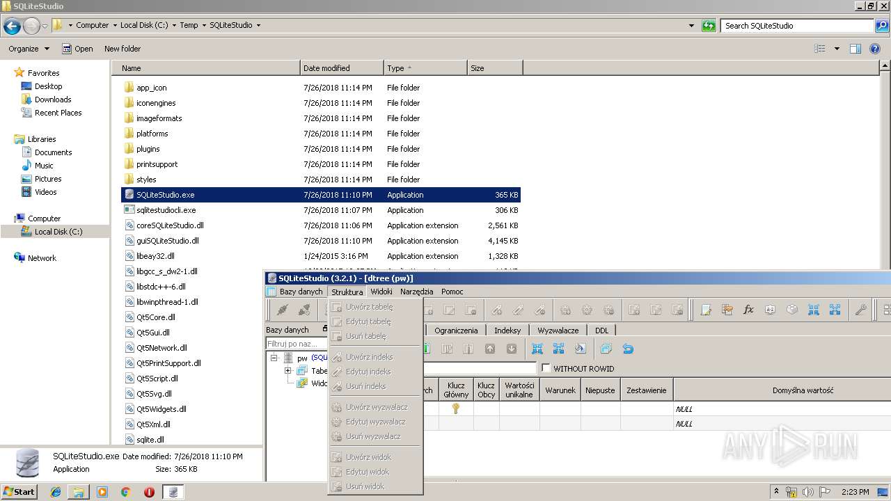The width and height of the screenshot is (891, 501).
Task: Click the populate table icon
Action: 581,349
